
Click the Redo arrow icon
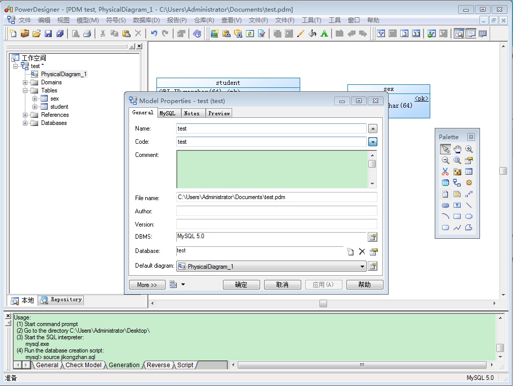click(x=166, y=34)
